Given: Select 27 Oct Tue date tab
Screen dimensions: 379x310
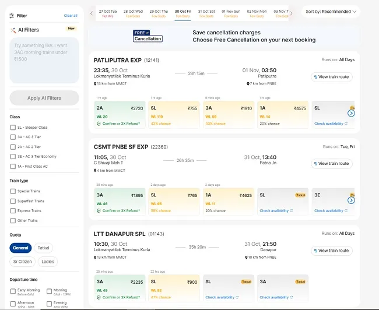Looking at the screenshot, I should tap(108, 13).
